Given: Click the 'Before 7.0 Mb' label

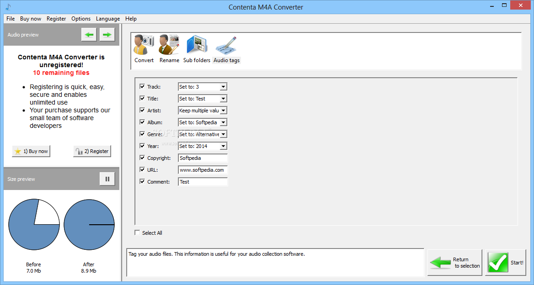Looking at the screenshot, I should pyautogui.click(x=33, y=268).
